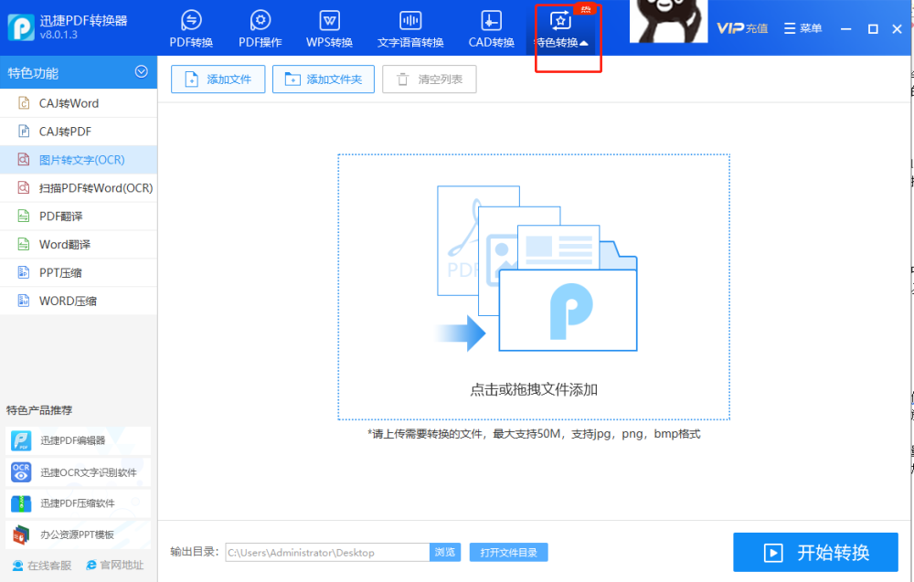Choose 扫描PDF转Word(OCR) option
Screen dimensions: 914x582
(x=79, y=188)
